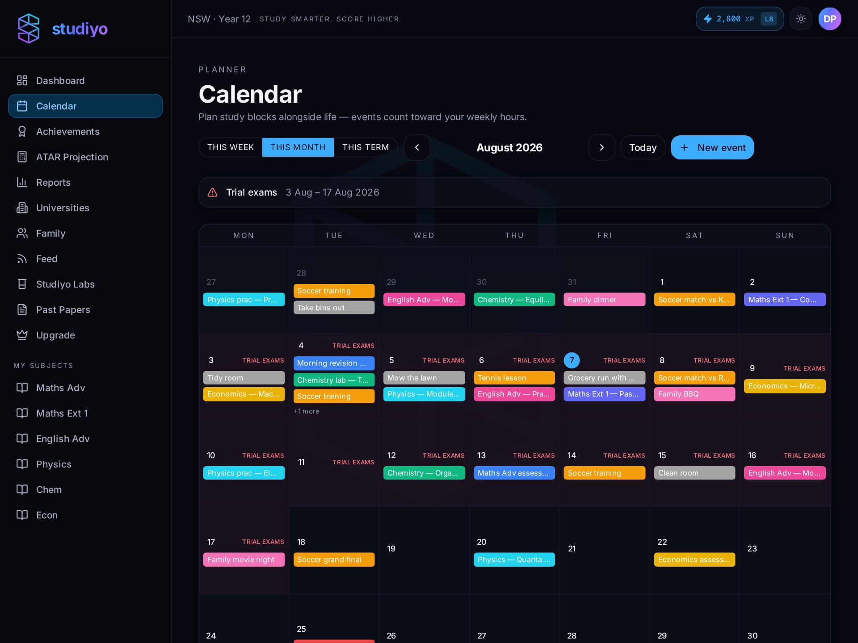Open Soccer training event on July 28
Viewport: 858px width, 643px height.
(334, 291)
